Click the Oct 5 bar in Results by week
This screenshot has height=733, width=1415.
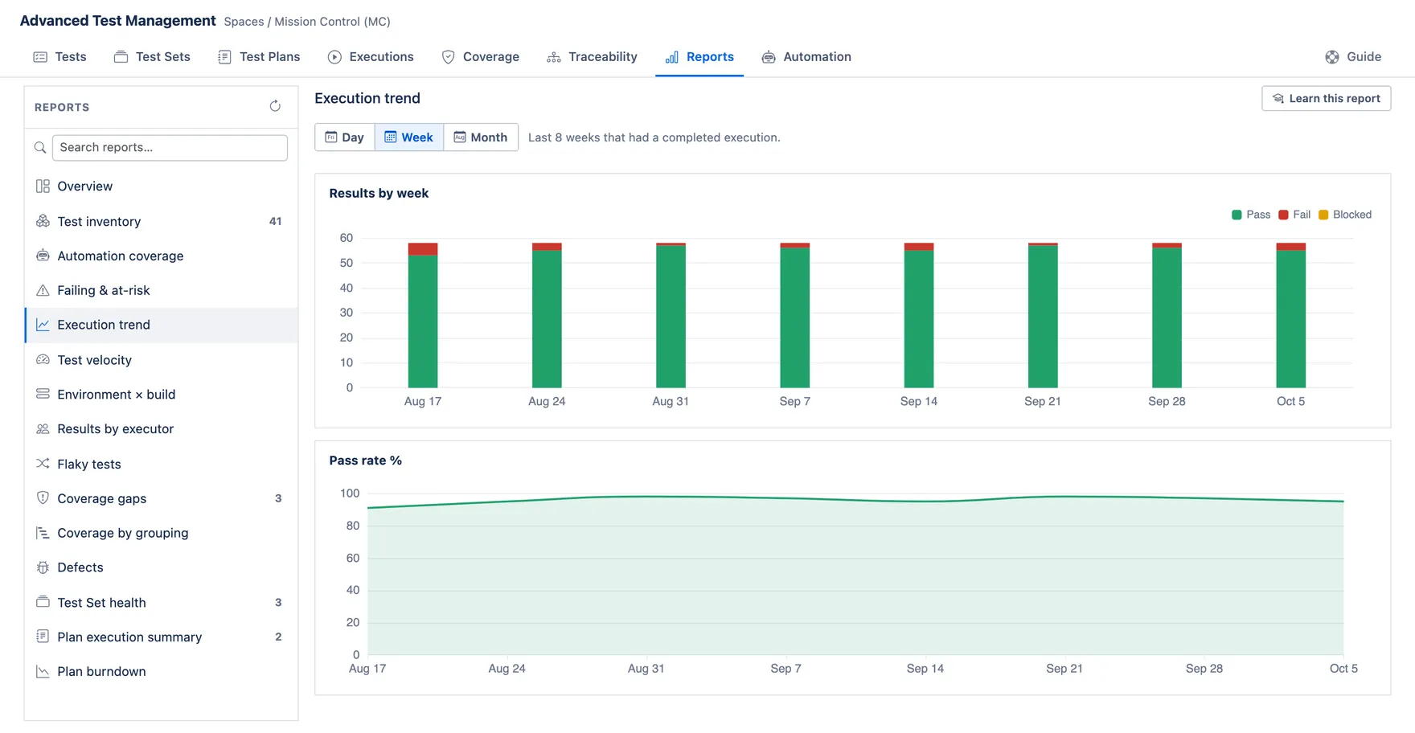click(x=1291, y=315)
